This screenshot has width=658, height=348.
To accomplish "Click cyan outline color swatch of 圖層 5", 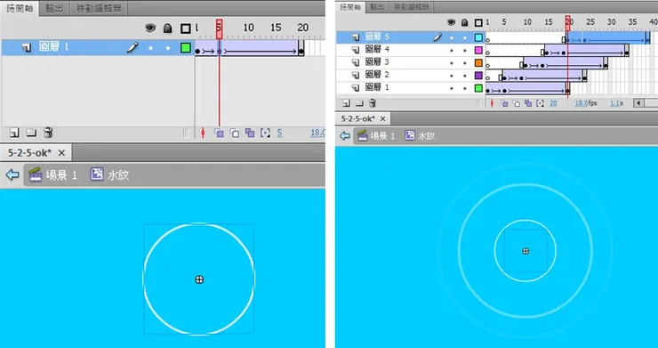I will pos(478,37).
